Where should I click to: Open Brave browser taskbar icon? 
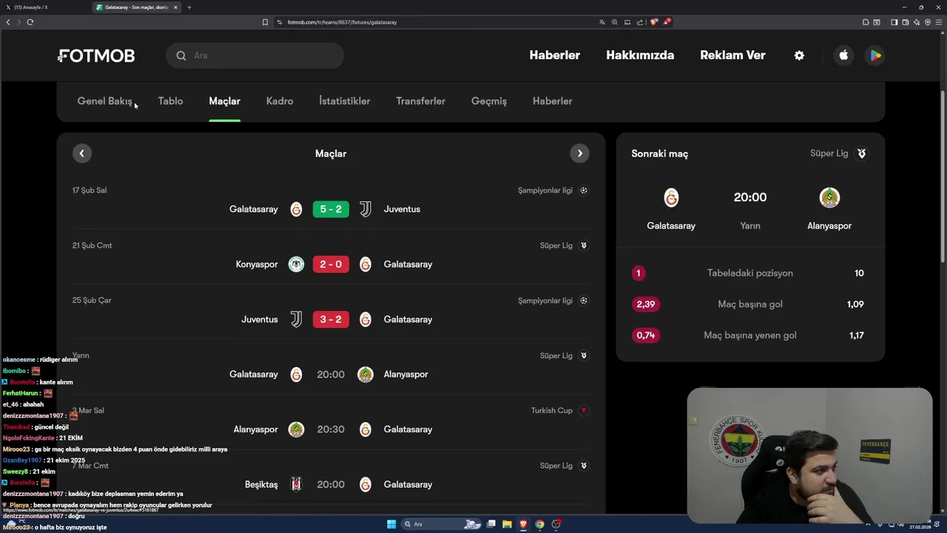pyautogui.click(x=523, y=524)
